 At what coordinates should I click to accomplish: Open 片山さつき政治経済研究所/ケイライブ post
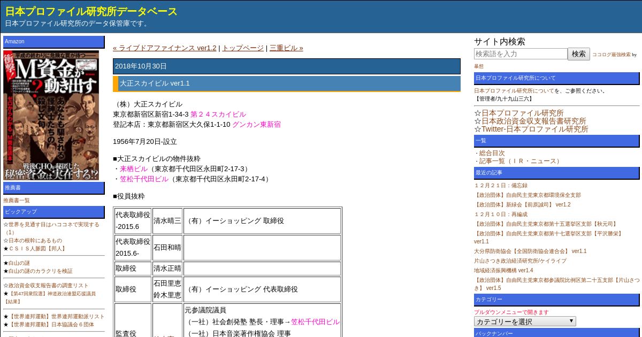point(520,261)
